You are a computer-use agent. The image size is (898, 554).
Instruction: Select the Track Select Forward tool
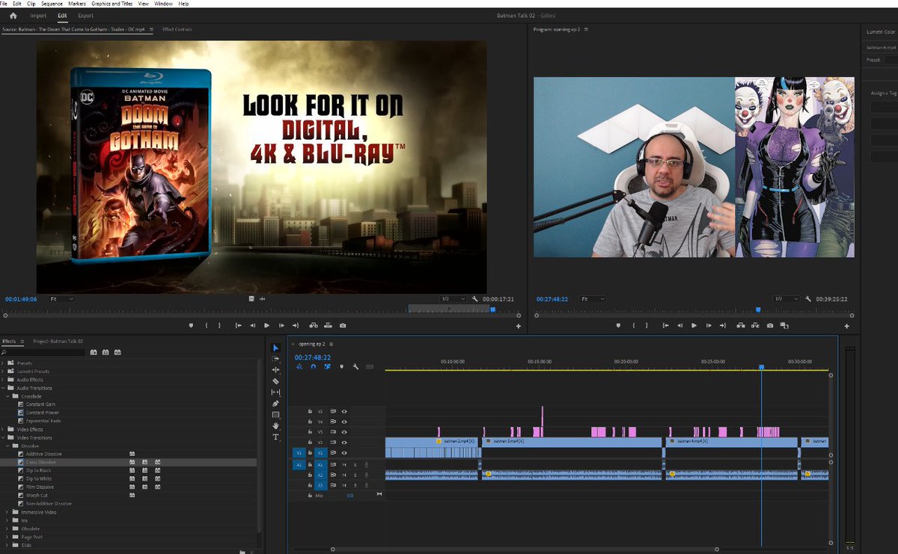point(275,359)
